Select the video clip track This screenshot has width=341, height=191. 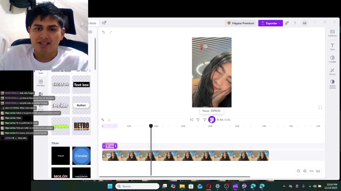tap(185, 156)
